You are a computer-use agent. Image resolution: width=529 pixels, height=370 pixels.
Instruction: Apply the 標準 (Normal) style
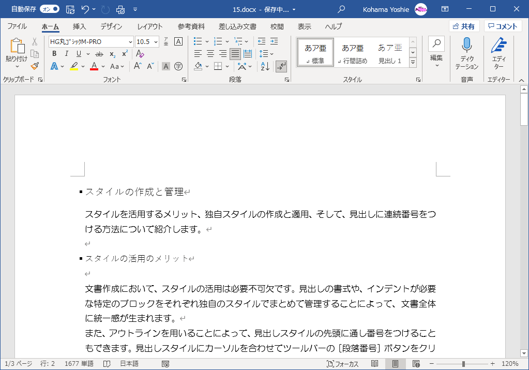coord(315,53)
